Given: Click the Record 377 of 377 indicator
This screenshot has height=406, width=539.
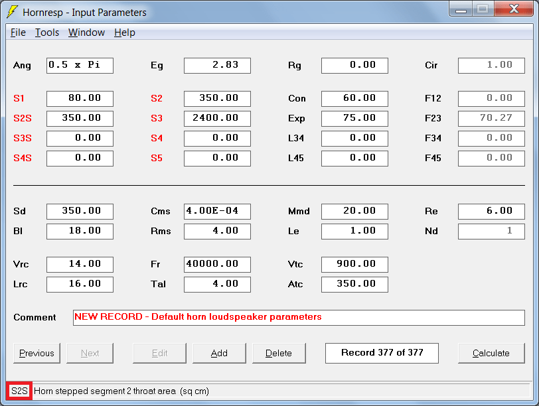Looking at the screenshot, I should pos(382,353).
